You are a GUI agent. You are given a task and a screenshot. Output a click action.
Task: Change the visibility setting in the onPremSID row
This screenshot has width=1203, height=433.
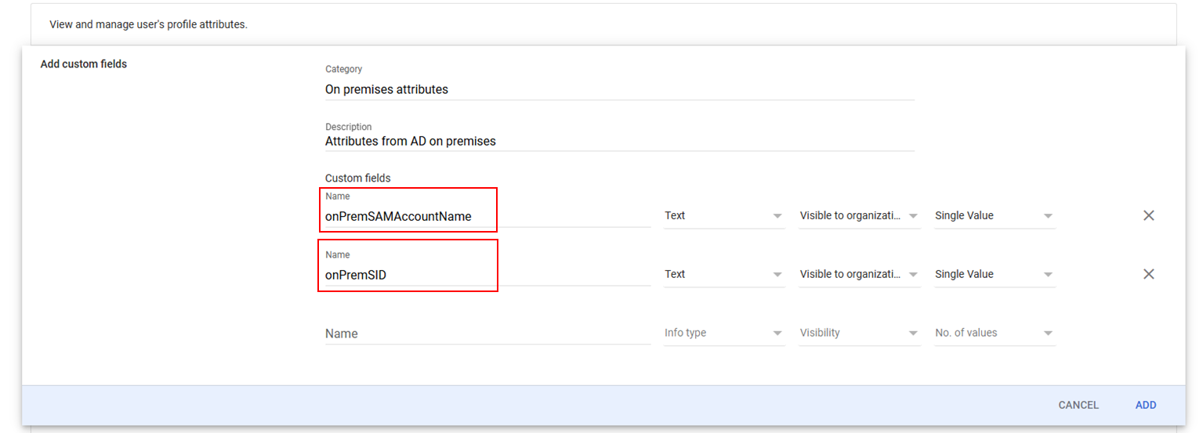tap(859, 275)
